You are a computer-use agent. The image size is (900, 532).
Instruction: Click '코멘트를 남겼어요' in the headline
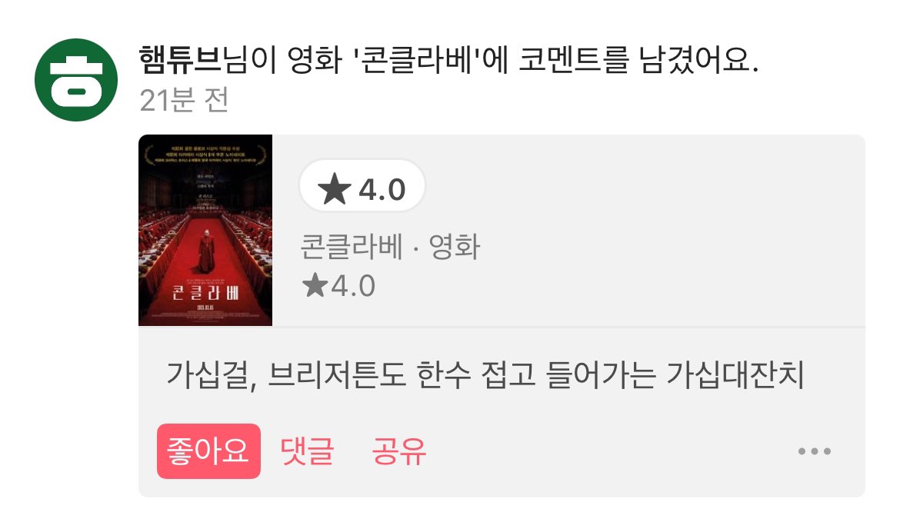point(638,59)
